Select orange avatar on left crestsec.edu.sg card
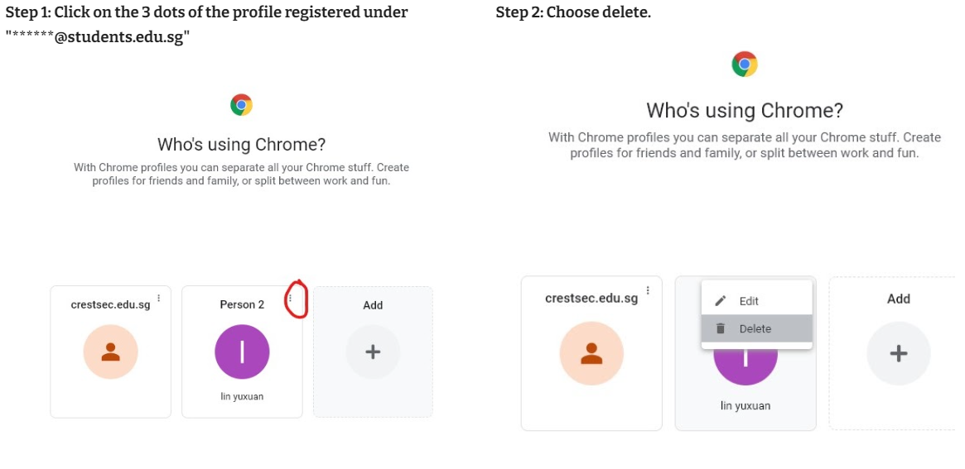Viewport: 965px width, 469px height. (111, 352)
